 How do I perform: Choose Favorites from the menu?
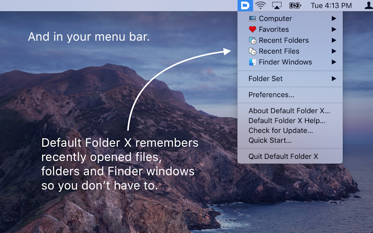point(290,29)
